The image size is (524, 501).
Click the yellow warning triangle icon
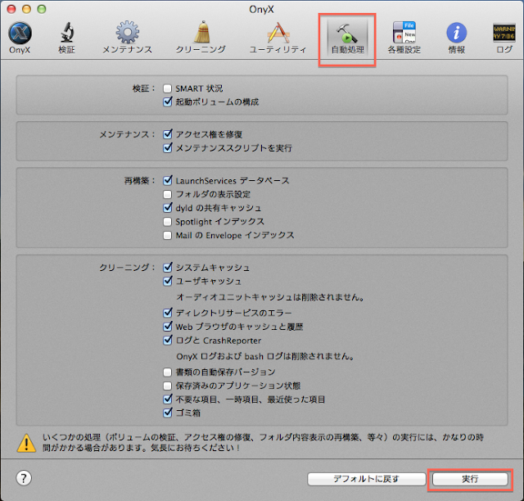26,443
